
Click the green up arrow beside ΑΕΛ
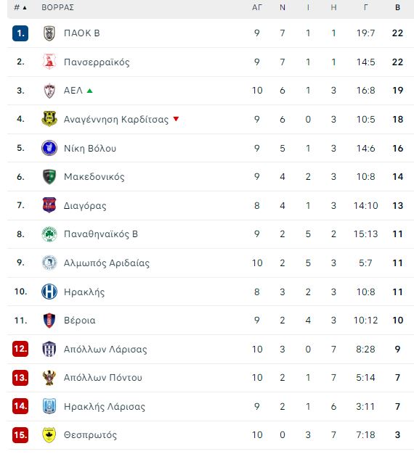pyautogui.click(x=90, y=91)
